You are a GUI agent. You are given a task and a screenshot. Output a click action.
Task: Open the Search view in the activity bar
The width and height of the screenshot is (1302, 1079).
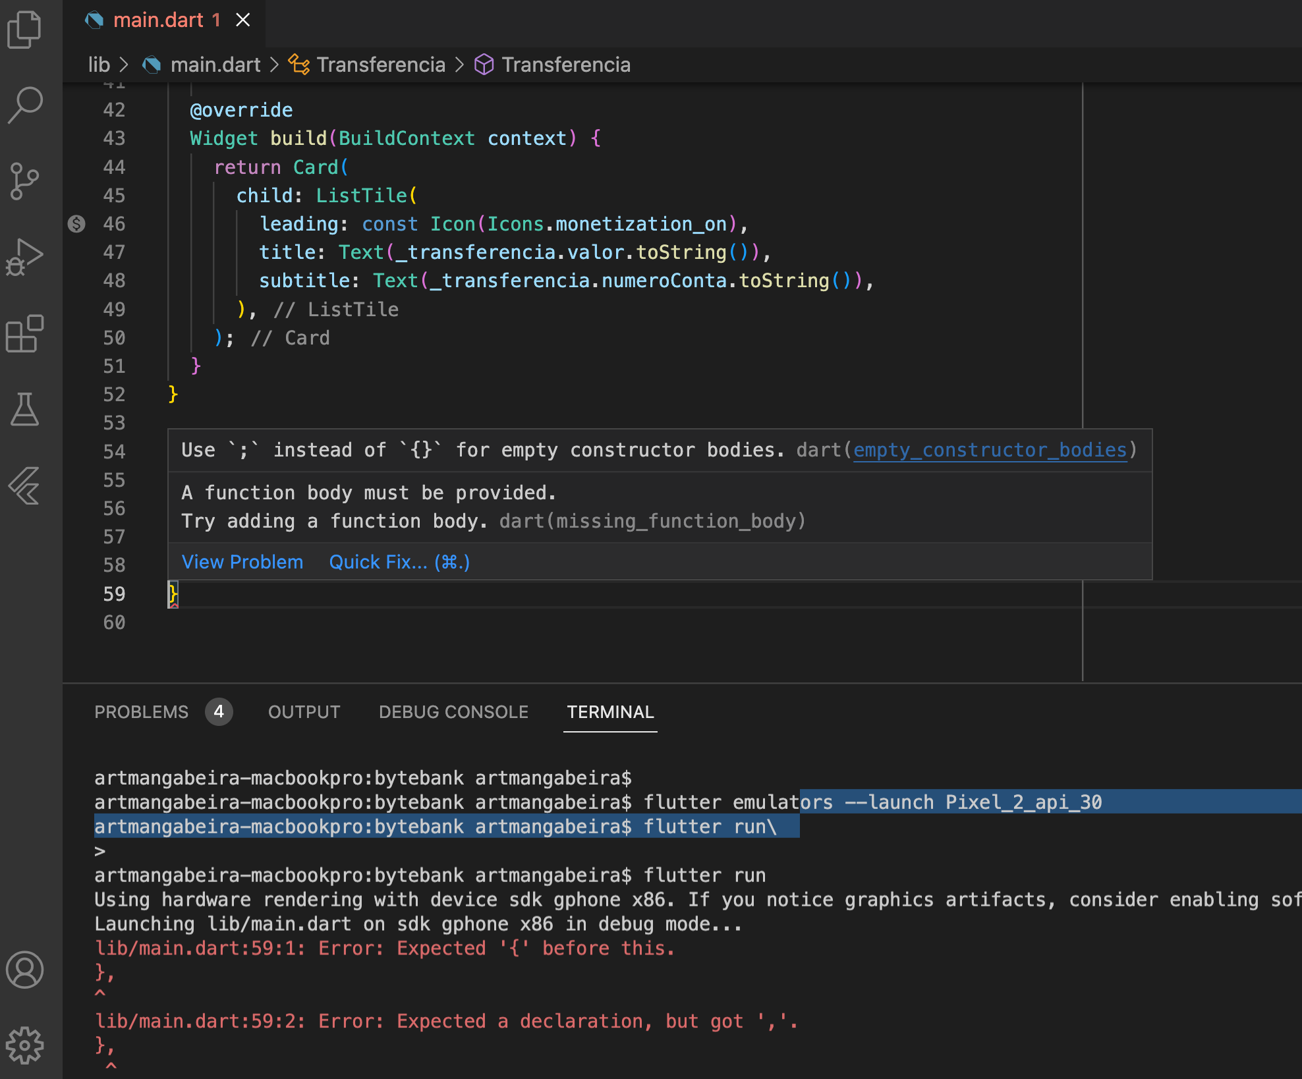tap(24, 105)
